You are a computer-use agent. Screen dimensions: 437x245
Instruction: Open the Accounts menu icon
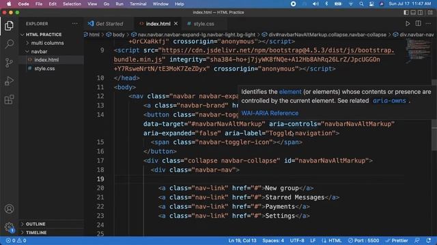9,209
